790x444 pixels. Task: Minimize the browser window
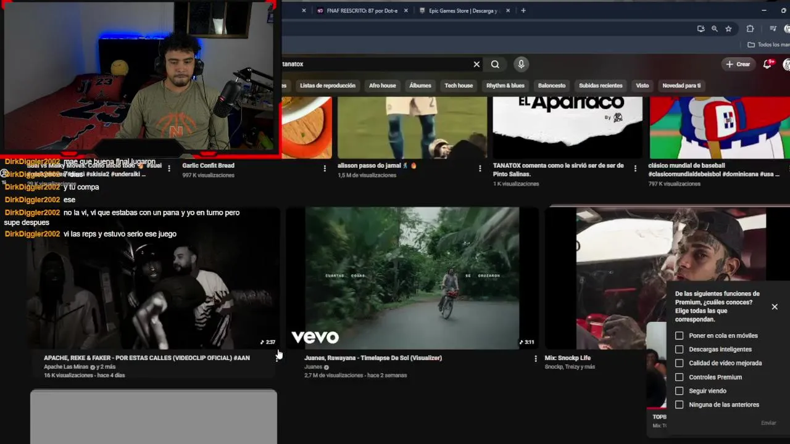point(765,10)
